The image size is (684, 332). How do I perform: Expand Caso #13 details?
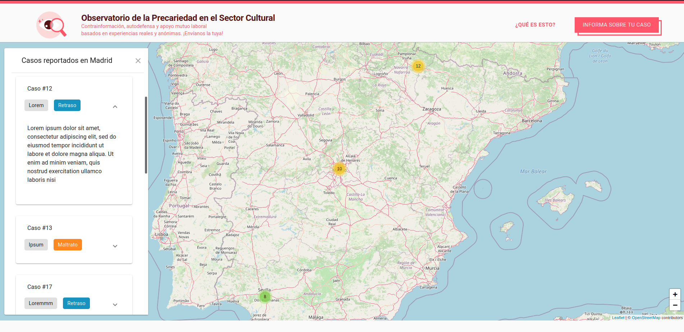click(x=115, y=246)
